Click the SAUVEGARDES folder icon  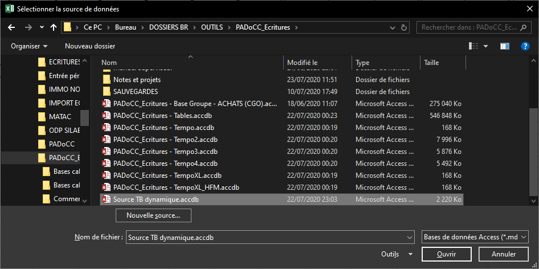click(106, 92)
